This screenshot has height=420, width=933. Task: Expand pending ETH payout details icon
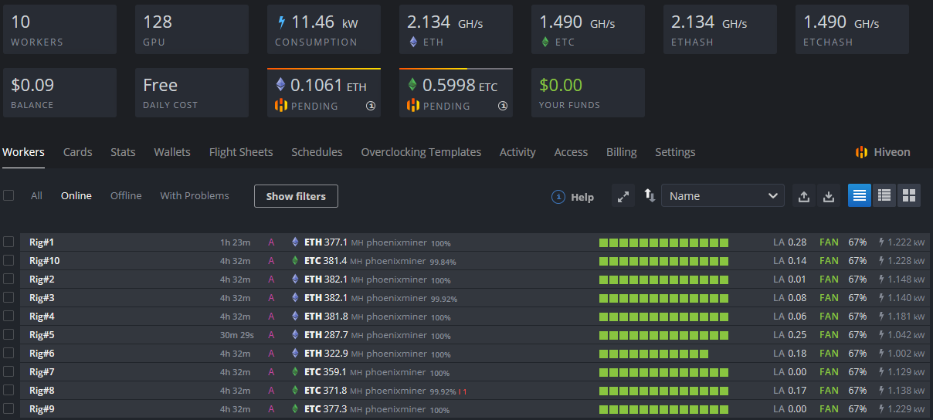[371, 106]
